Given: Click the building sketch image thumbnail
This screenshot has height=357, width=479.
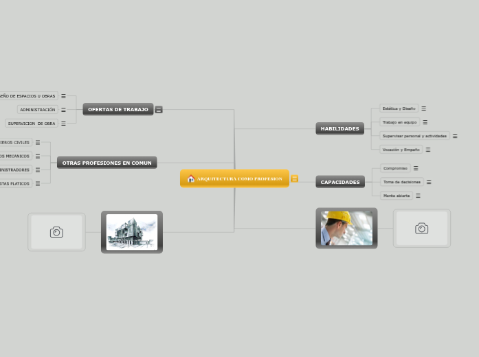Looking at the screenshot, I should 132,232.
